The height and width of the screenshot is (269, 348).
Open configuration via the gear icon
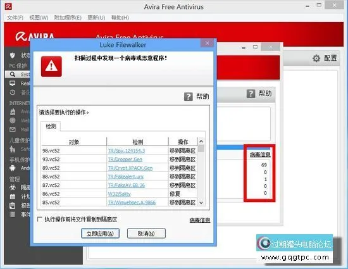click(316, 58)
